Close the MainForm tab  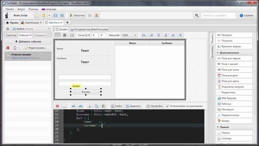(61, 23)
